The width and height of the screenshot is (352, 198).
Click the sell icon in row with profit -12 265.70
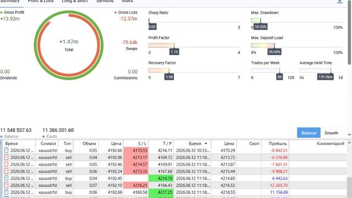(6, 185)
